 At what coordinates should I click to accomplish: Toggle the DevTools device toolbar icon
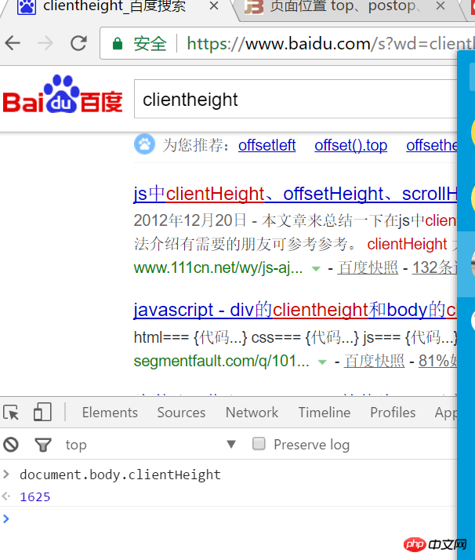(x=42, y=412)
